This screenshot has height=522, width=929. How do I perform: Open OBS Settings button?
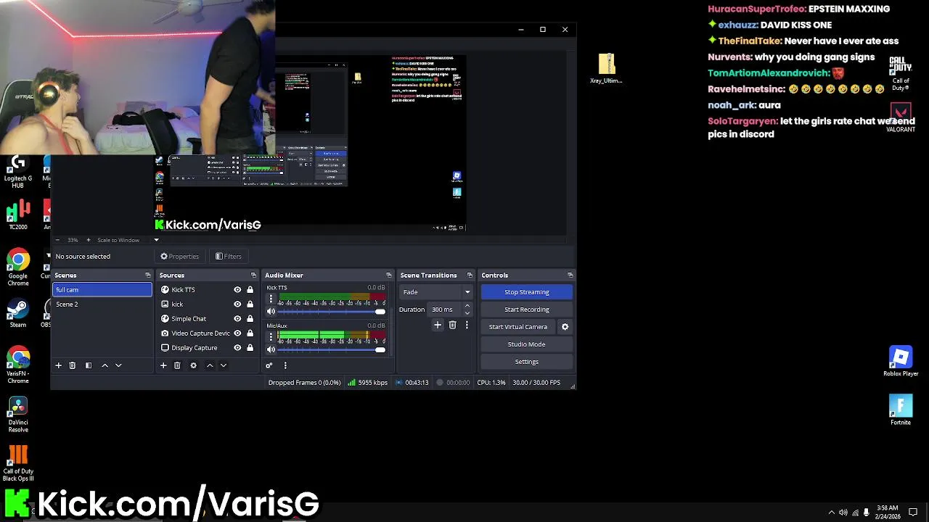coord(527,362)
